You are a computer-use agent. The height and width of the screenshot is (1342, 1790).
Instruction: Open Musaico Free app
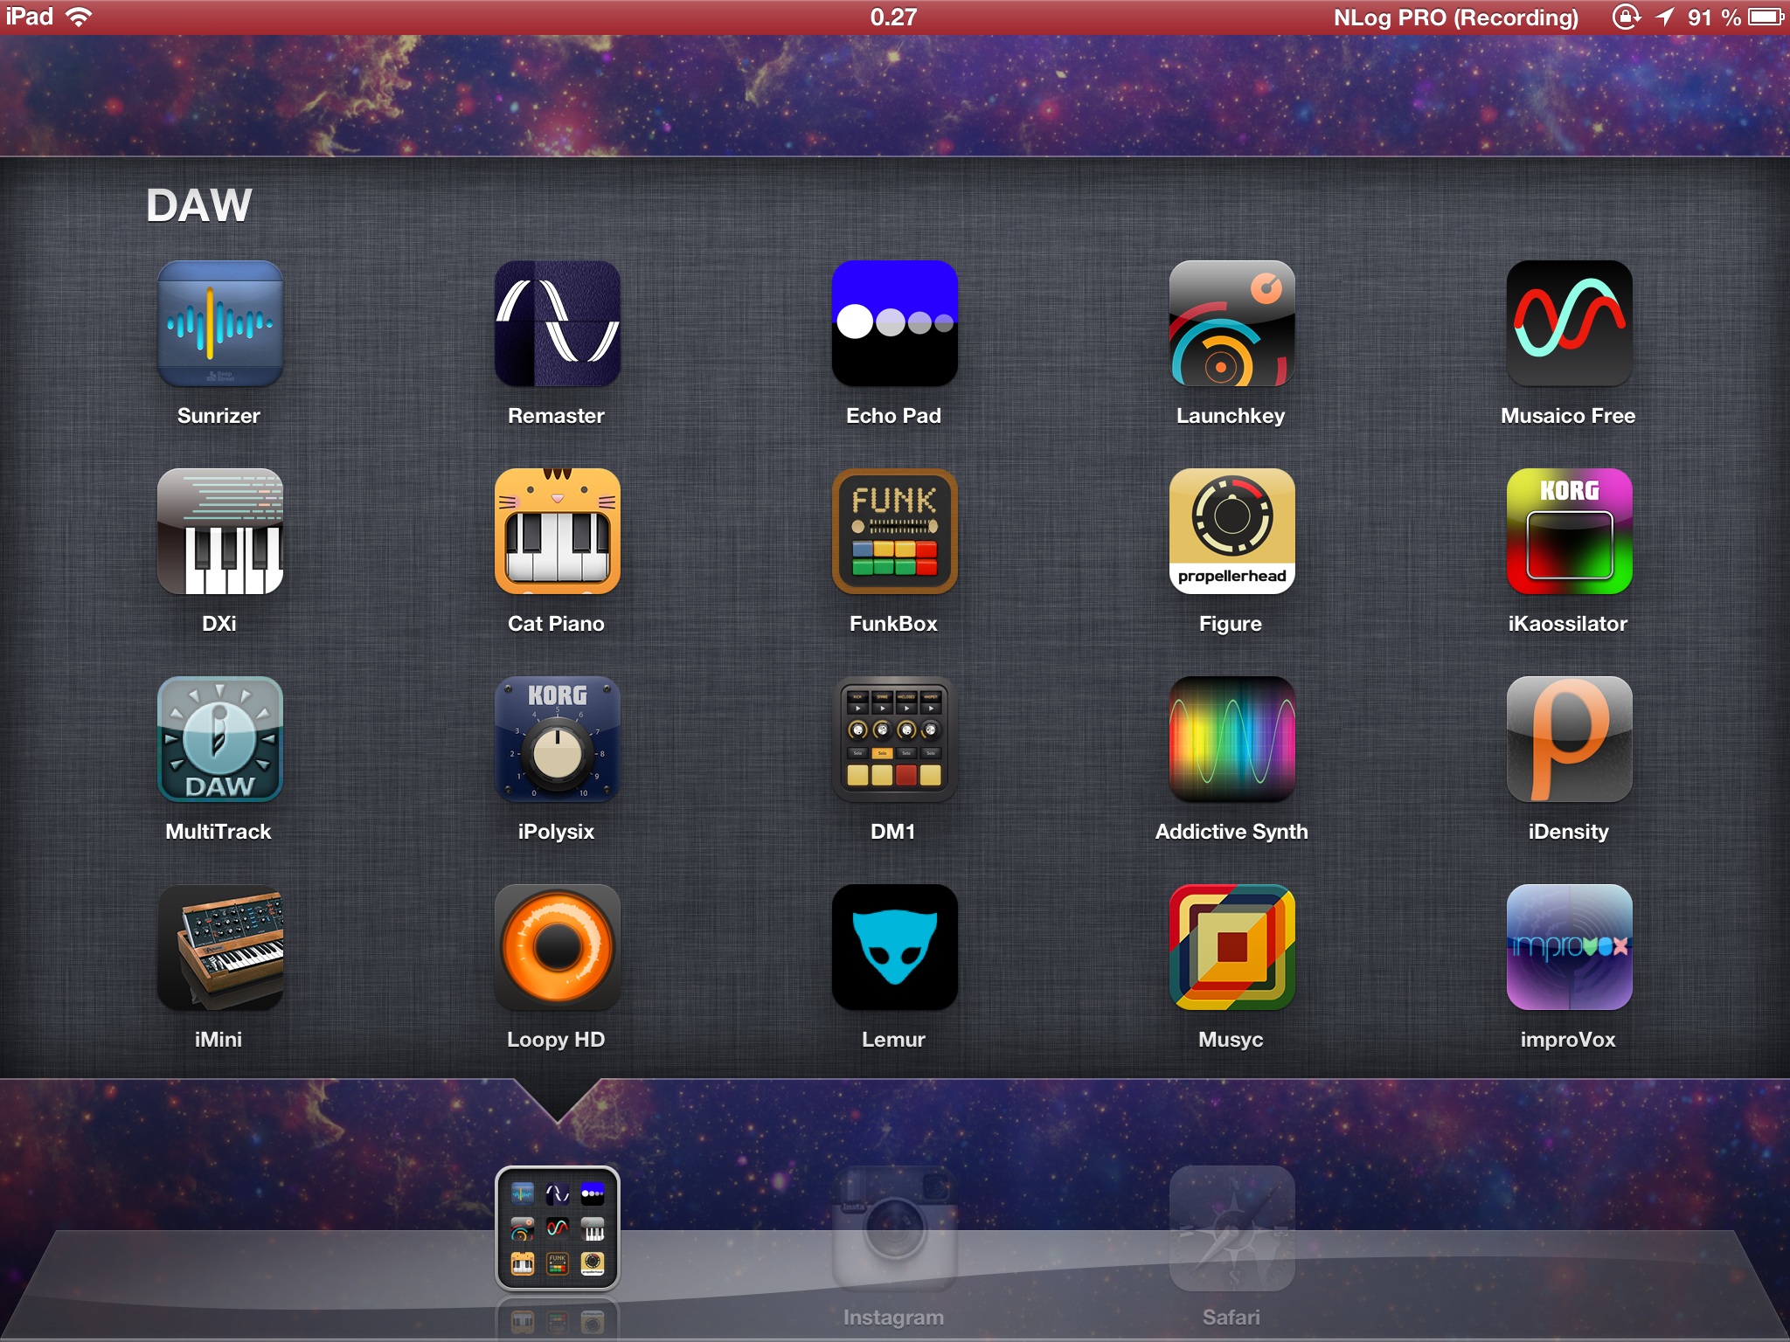pos(1569,323)
